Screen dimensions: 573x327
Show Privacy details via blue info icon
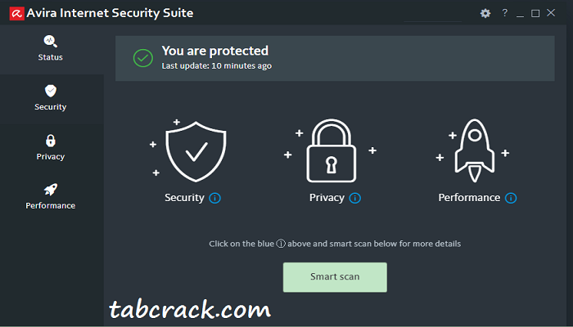354,198
